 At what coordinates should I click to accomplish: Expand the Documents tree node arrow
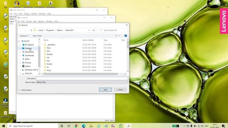point(20,52)
